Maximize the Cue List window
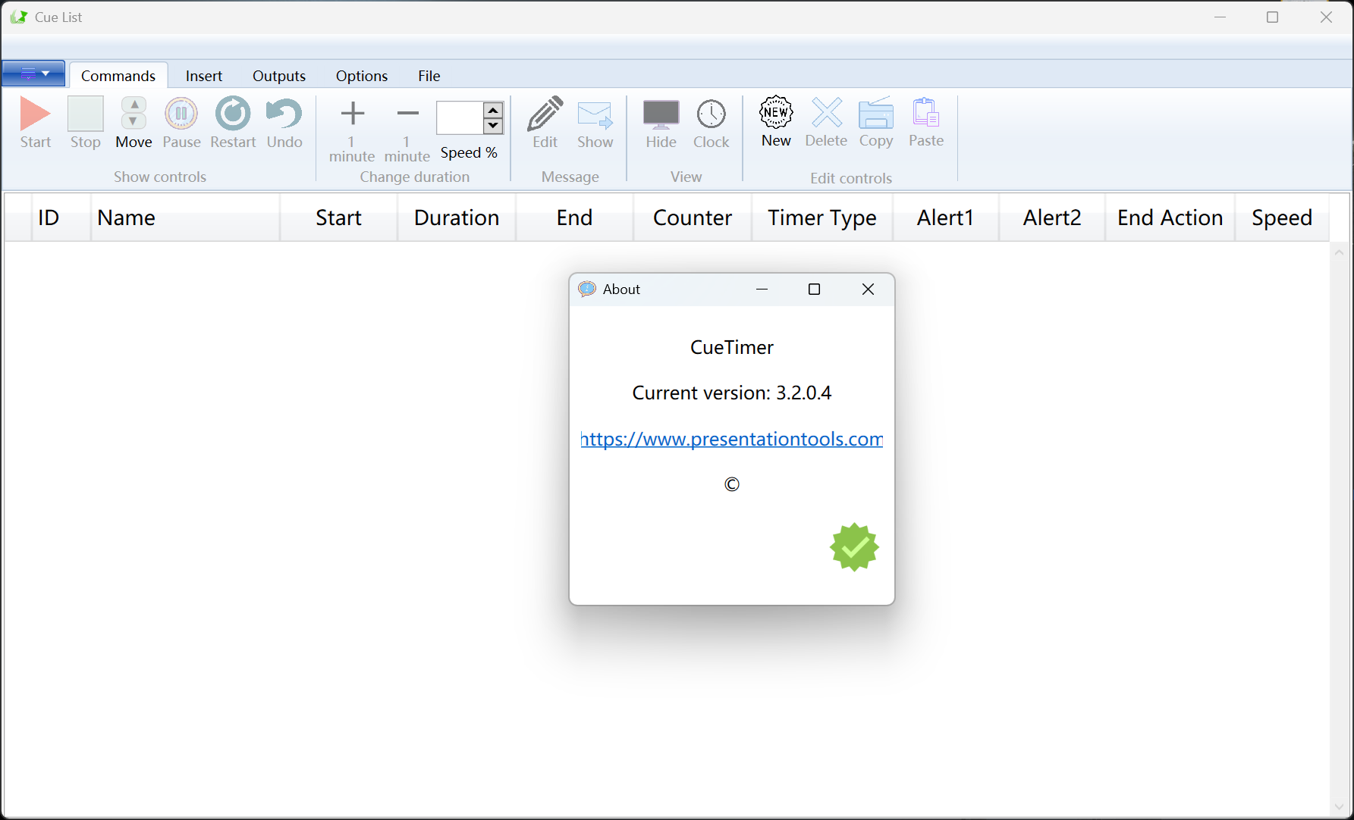The image size is (1354, 820). coord(1272,17)
